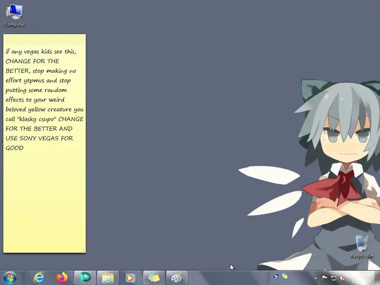
Task: Select the Sticky Notes taskbar button
Action: pos(154,278)
